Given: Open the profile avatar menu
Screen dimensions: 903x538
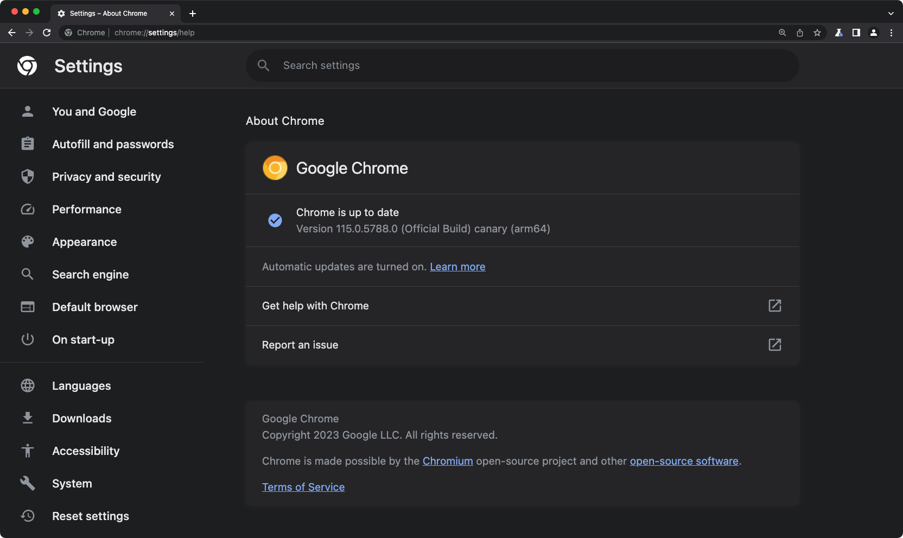Looking at the screenshot, I should click(874, 33).
